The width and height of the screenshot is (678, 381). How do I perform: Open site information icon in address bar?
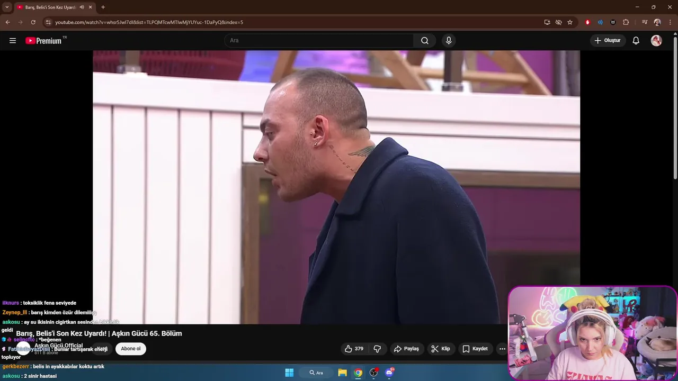click(x=48, y=22)
